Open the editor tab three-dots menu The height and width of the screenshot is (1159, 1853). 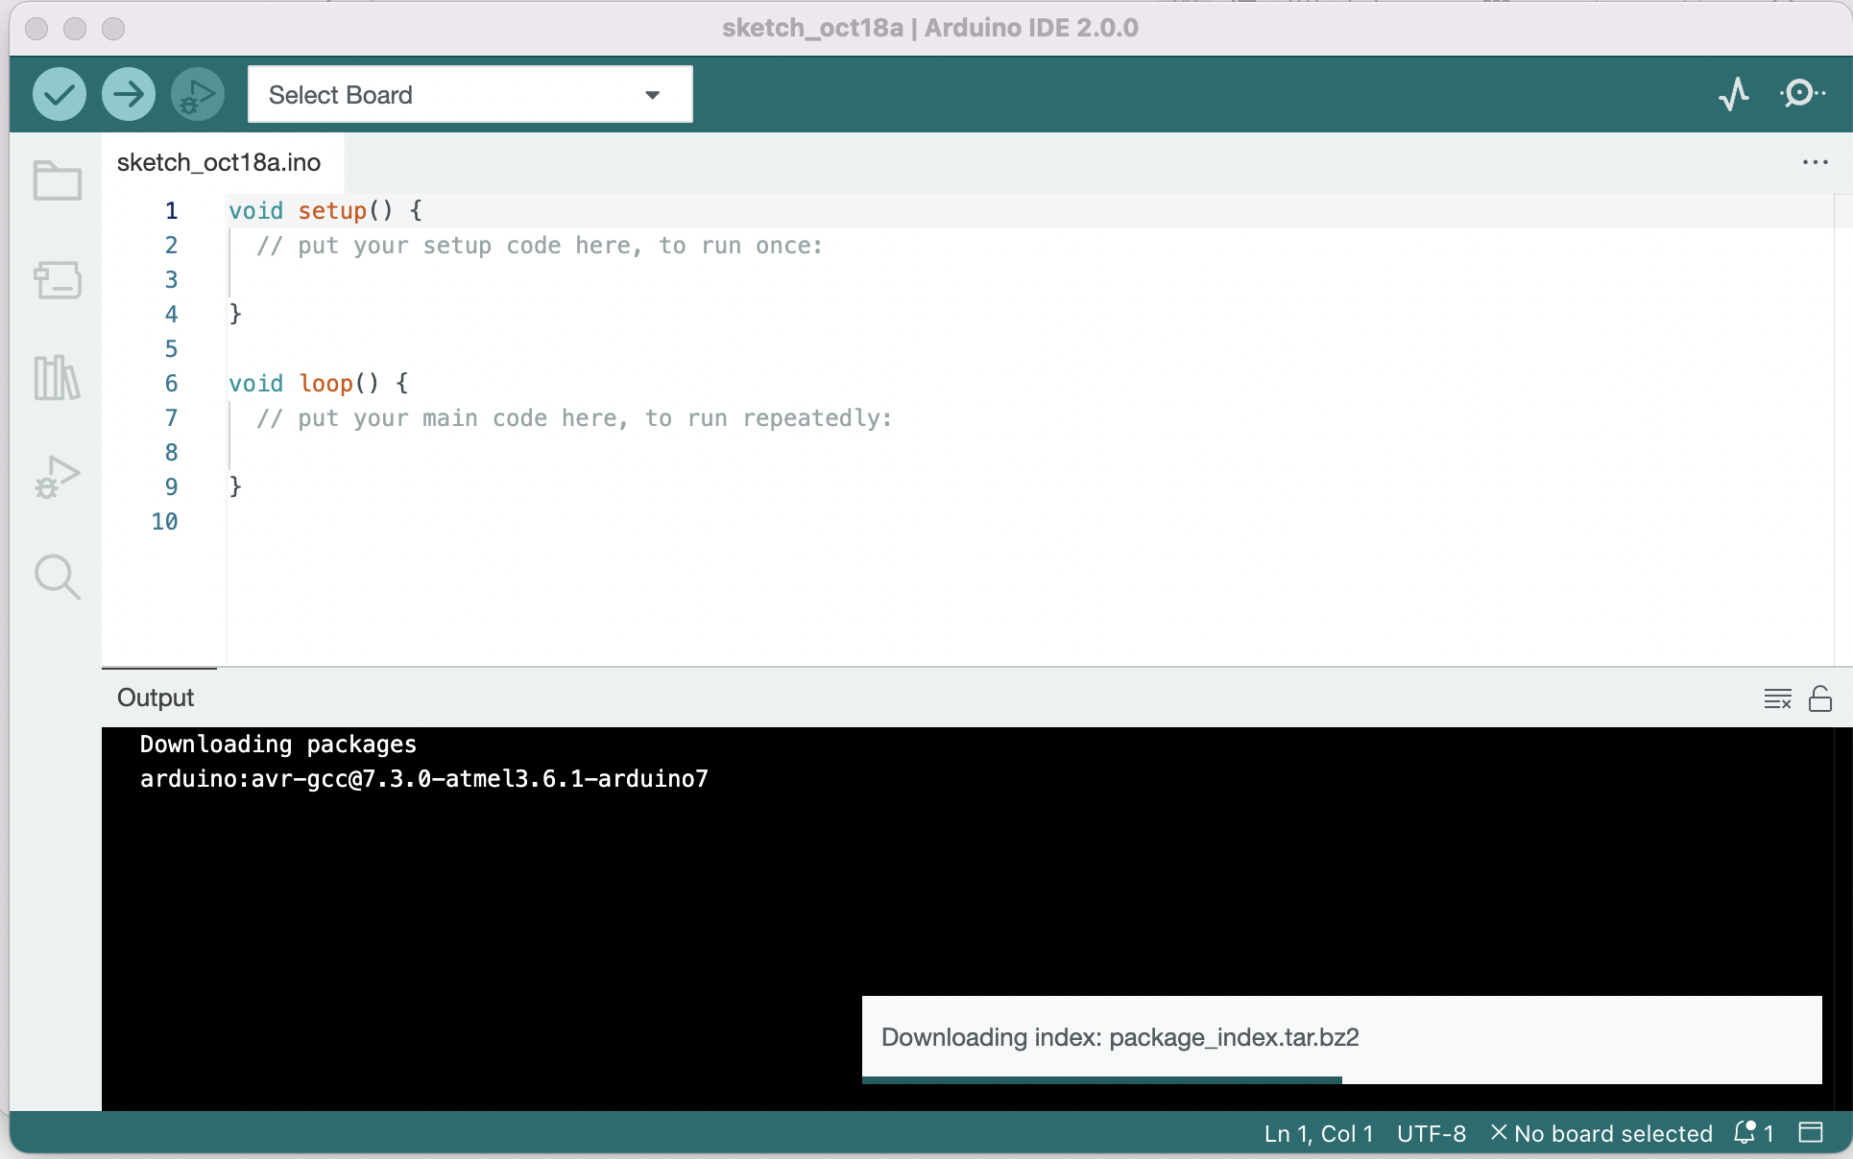1815,162
